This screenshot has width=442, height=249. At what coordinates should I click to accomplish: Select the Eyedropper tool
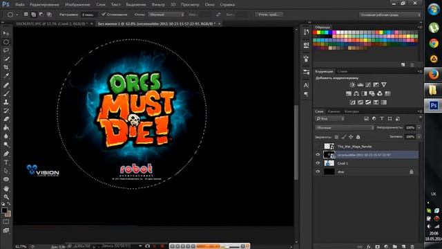6,76
